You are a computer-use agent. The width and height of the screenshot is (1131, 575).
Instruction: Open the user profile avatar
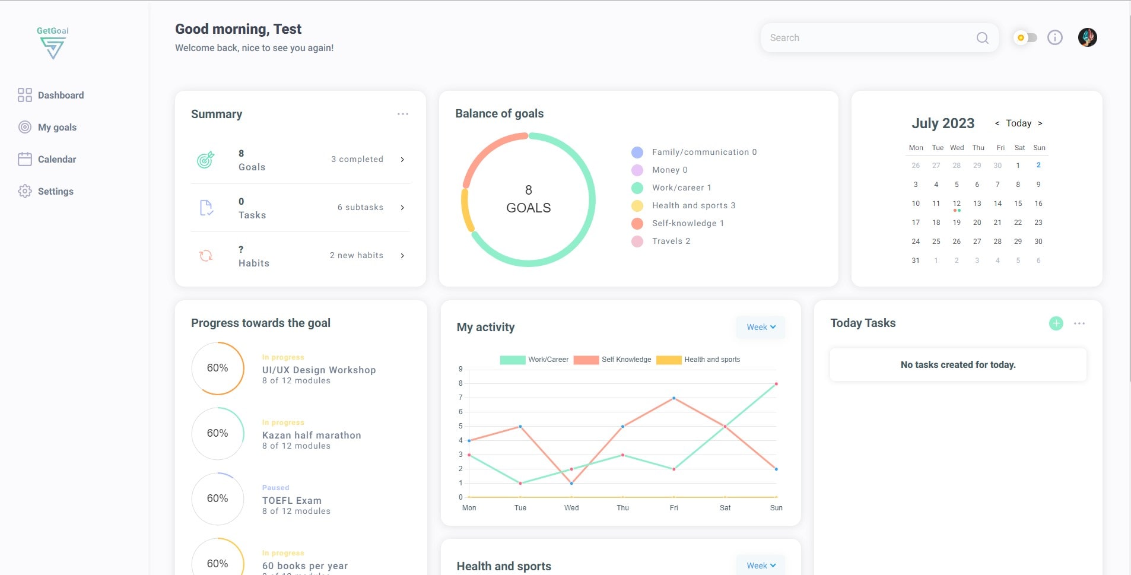(1088, 37)
